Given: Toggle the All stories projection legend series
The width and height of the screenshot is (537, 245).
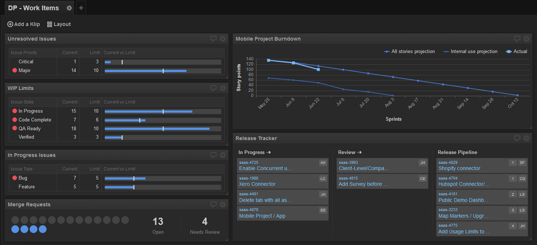Looking at the screenshot, I should [x=409, y=51].
